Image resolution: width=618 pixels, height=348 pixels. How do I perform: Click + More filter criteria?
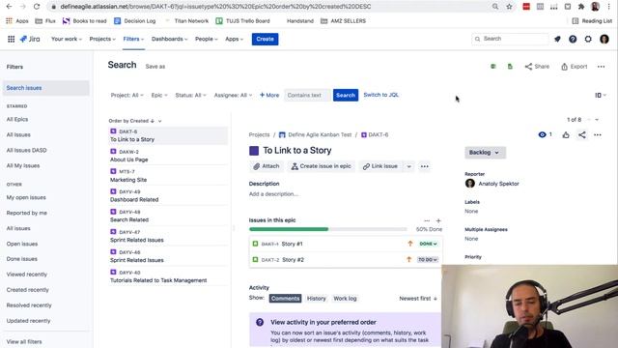point(269,95)
